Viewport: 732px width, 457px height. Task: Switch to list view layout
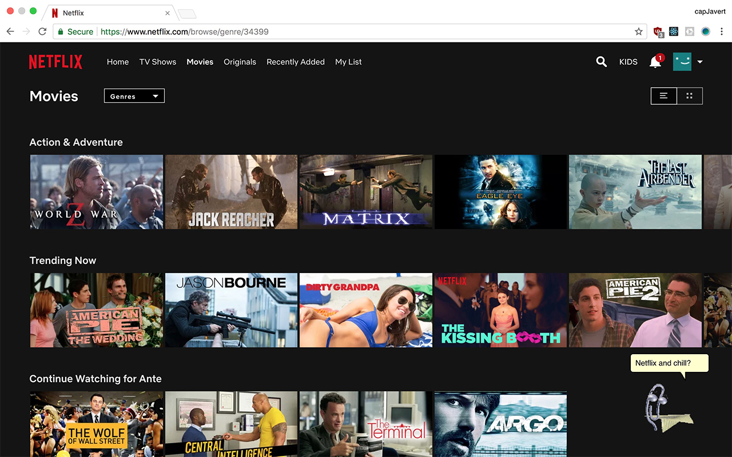tap(664, 96)
